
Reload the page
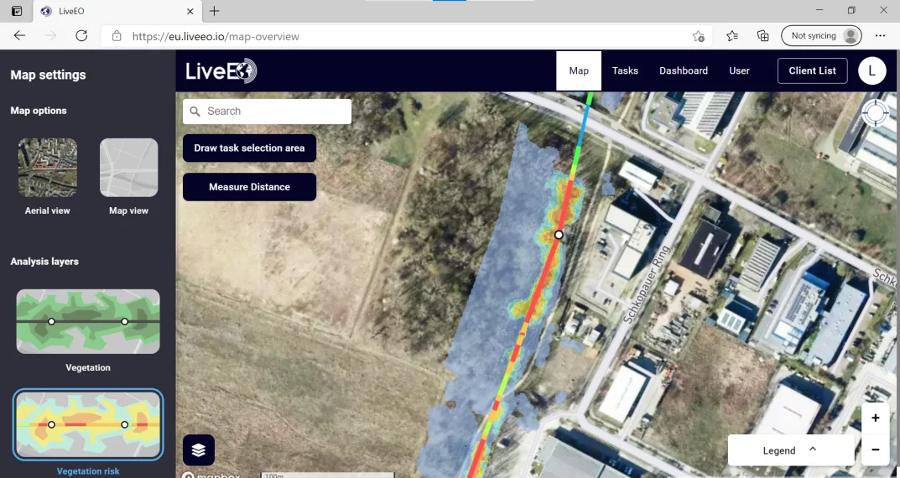pos(81,35)
